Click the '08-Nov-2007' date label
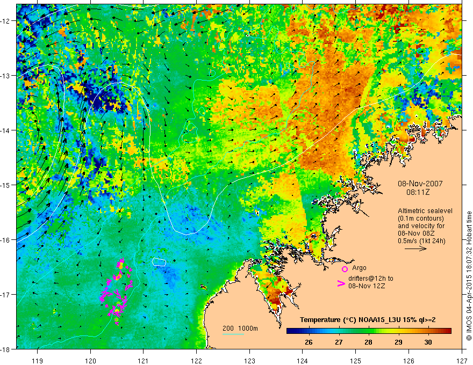Image resolution: width=473 pixels, height=365 pixels. [420, 184]
